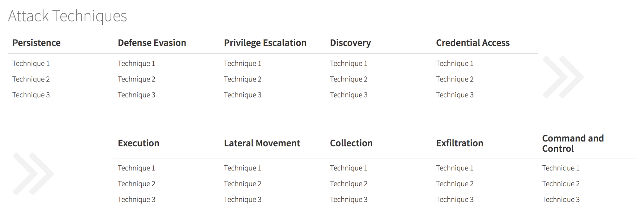Open Technique 2 under Command and Control
Screen dimensions: 636x224
pos(561,184)
